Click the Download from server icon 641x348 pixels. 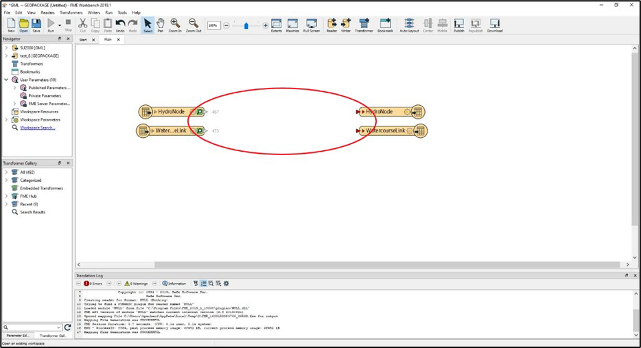pos(495,25)
